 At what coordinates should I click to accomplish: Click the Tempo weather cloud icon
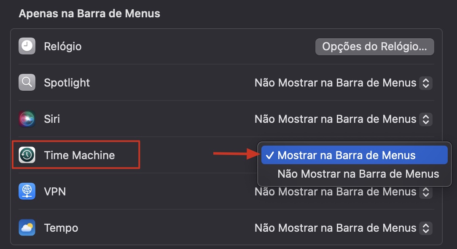[x=27, y=228]
